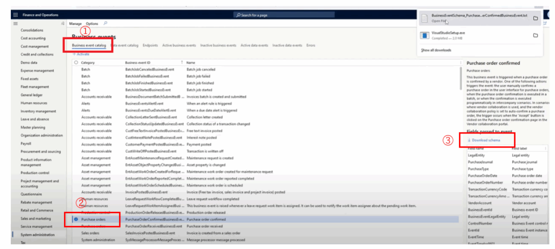The image size is (555, 249).
Task: Open Expense management module
Action: pos(37,71)
